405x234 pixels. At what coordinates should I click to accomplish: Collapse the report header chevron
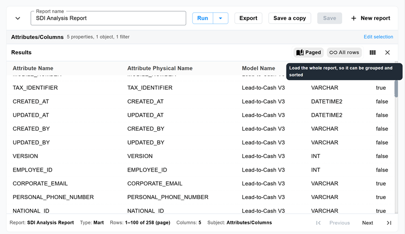[x=18, y=18]
